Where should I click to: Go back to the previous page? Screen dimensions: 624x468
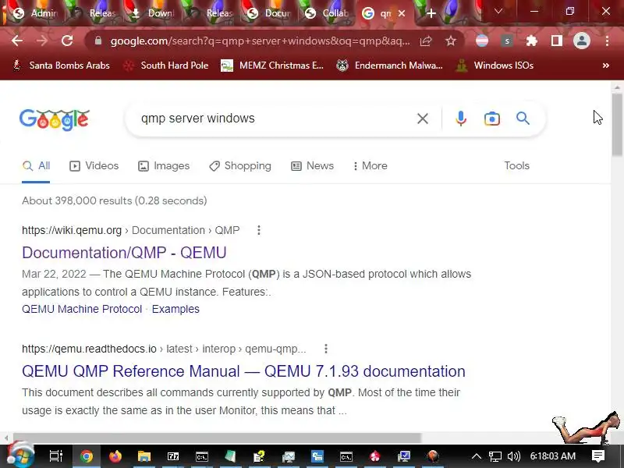coord(17,41)
